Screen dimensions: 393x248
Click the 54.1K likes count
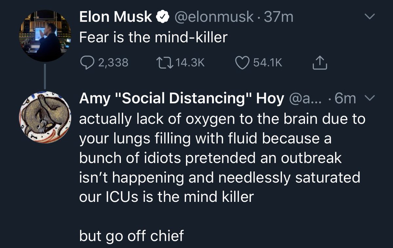pos(267,63)
